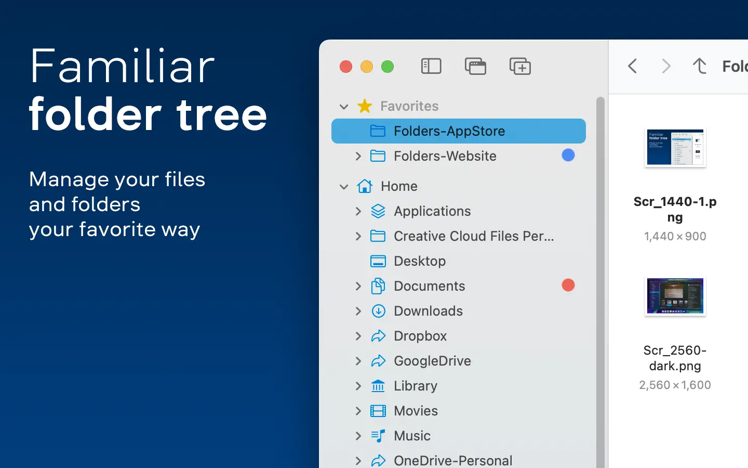This screenshot has height=468, width=748.
Task: Click the blue tag dot on Folders-Website
Action: [568, 155]
